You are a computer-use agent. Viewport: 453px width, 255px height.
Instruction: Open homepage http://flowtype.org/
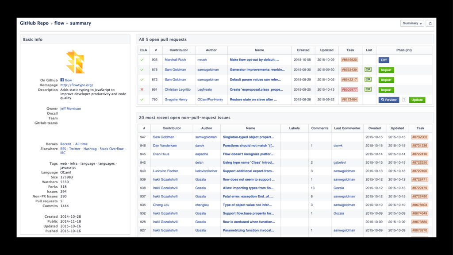[x=77, y=85]
